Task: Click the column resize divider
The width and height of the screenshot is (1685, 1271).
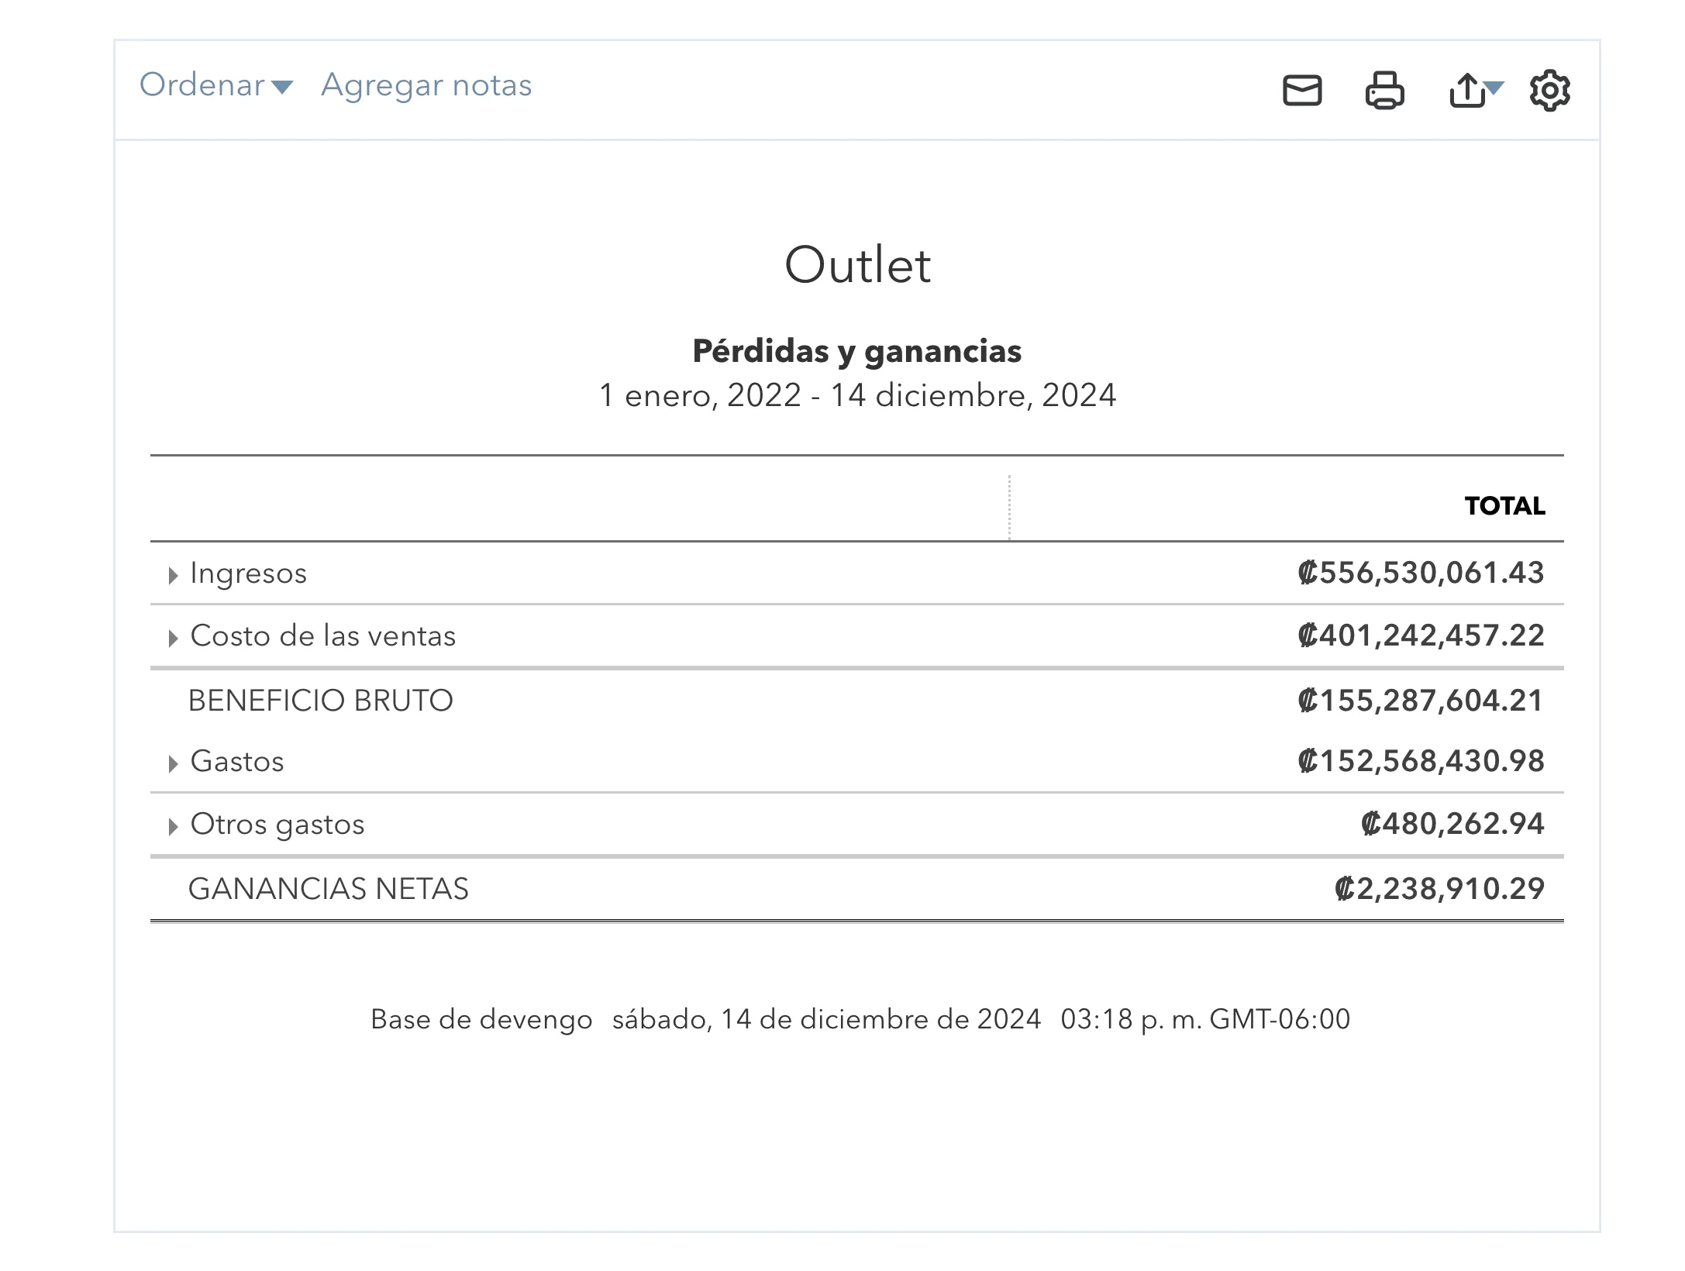Action: pyautogui.click(x=1009, y=508)
